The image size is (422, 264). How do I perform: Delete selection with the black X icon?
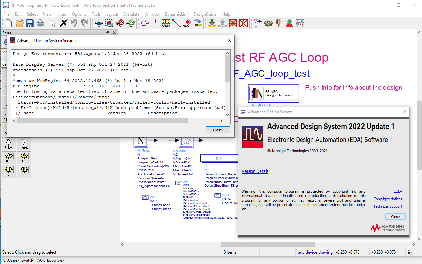point(63,23)
